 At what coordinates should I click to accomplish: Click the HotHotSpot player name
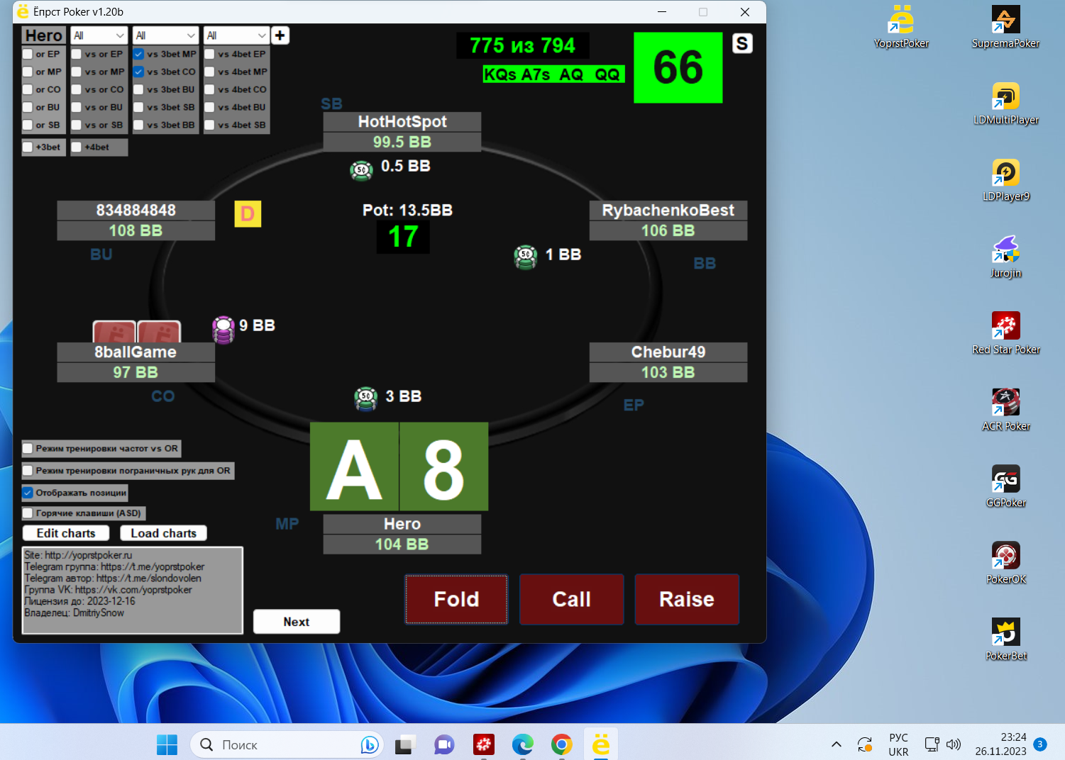click(402, 122)
